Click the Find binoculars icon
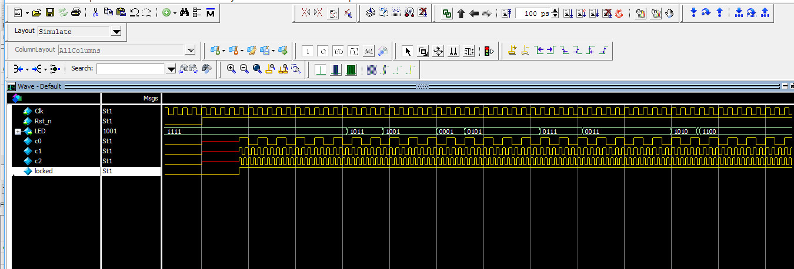The image size is (794, 269). 184,12
